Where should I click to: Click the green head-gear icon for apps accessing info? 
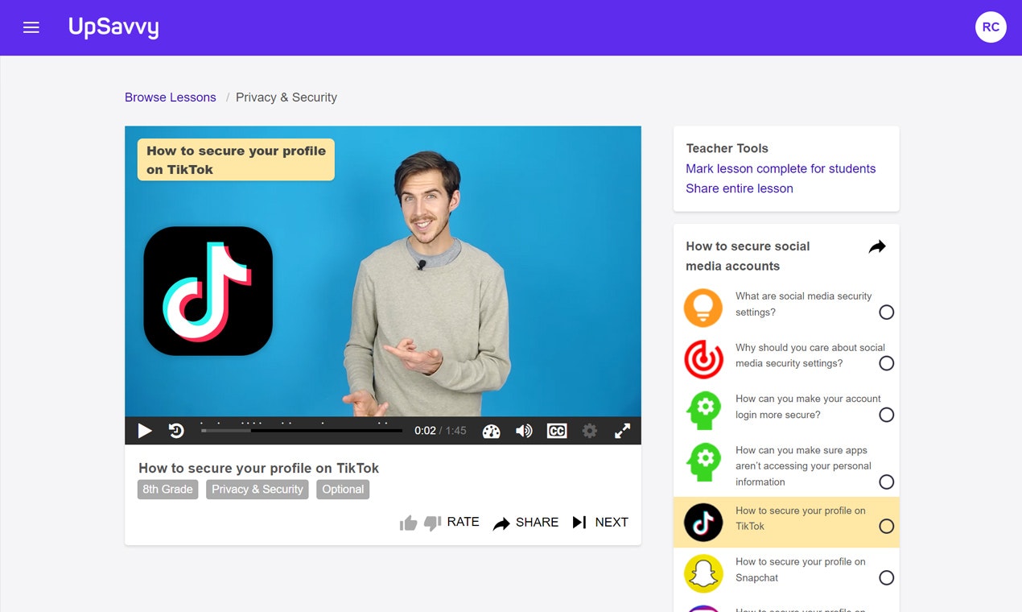pos(703,462)
